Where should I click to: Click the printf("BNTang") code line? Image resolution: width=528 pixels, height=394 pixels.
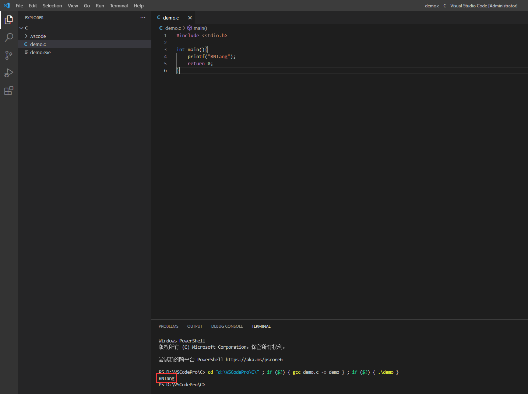click(x=212, y=57)
